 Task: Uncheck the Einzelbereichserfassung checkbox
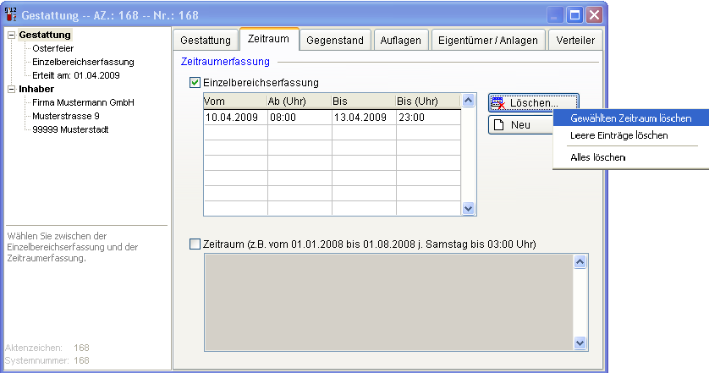(x=195, y=83)
